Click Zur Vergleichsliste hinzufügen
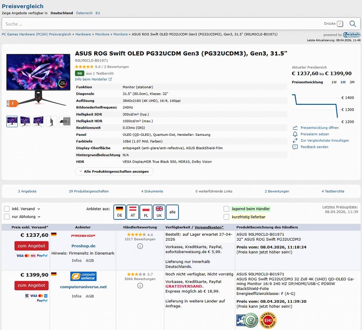This screenshot has width=362, height=330. (x=325, y=140)
